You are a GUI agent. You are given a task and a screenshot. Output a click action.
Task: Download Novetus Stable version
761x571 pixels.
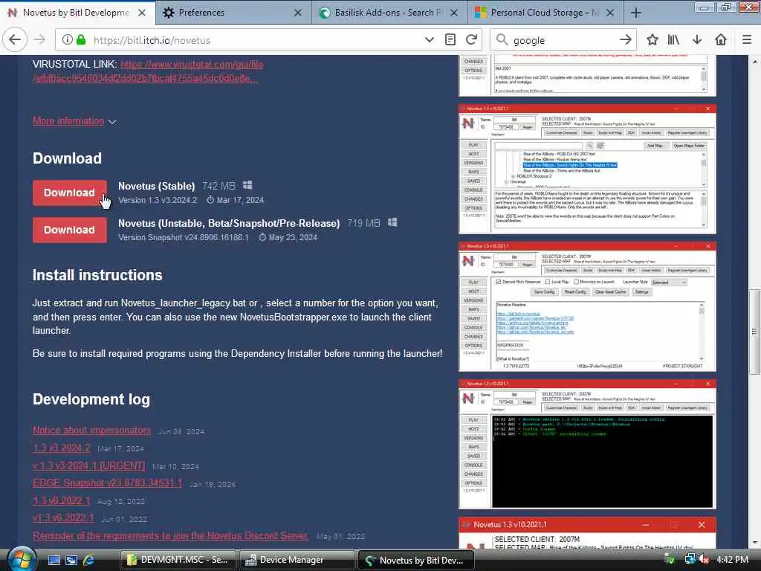tap(70, 193)
